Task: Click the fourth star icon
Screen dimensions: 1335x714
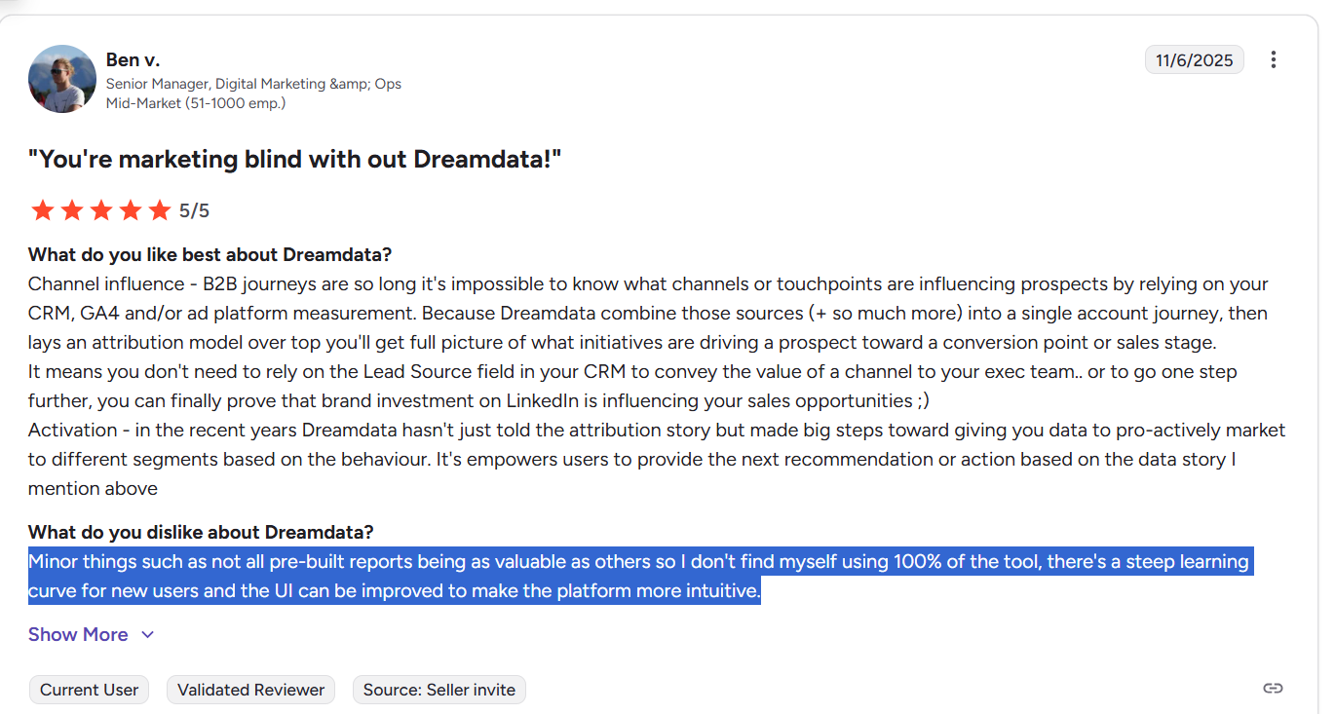Action: 131,209
